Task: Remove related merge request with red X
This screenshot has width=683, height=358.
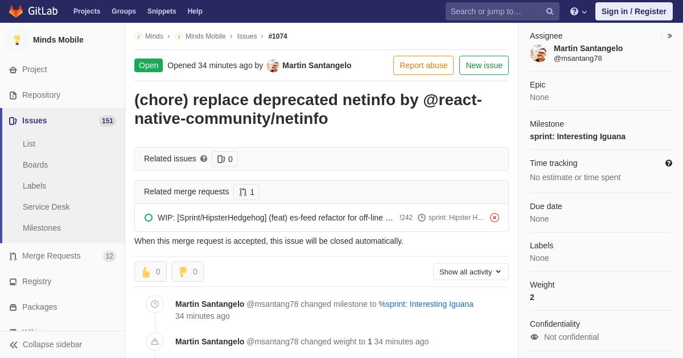Action: [495, 218]
